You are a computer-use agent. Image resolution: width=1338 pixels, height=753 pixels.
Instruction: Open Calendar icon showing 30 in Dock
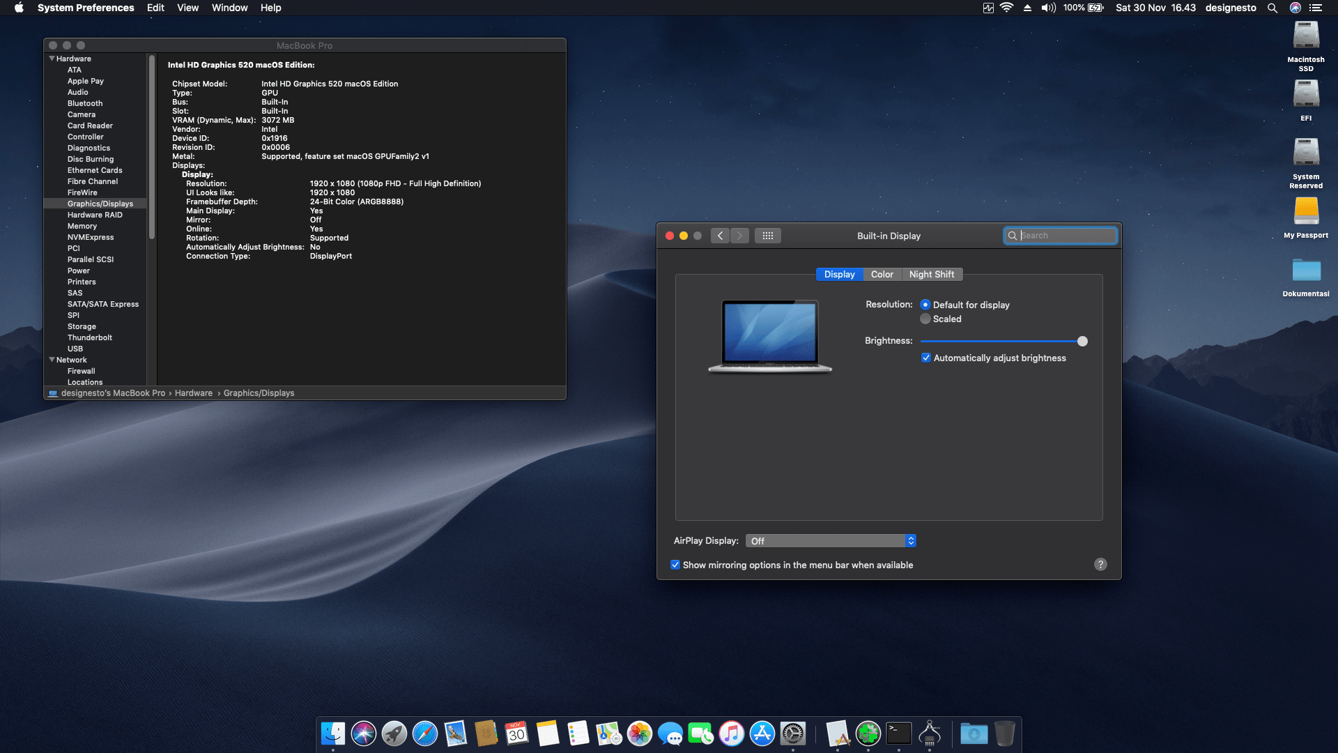(x=517, y=733)
